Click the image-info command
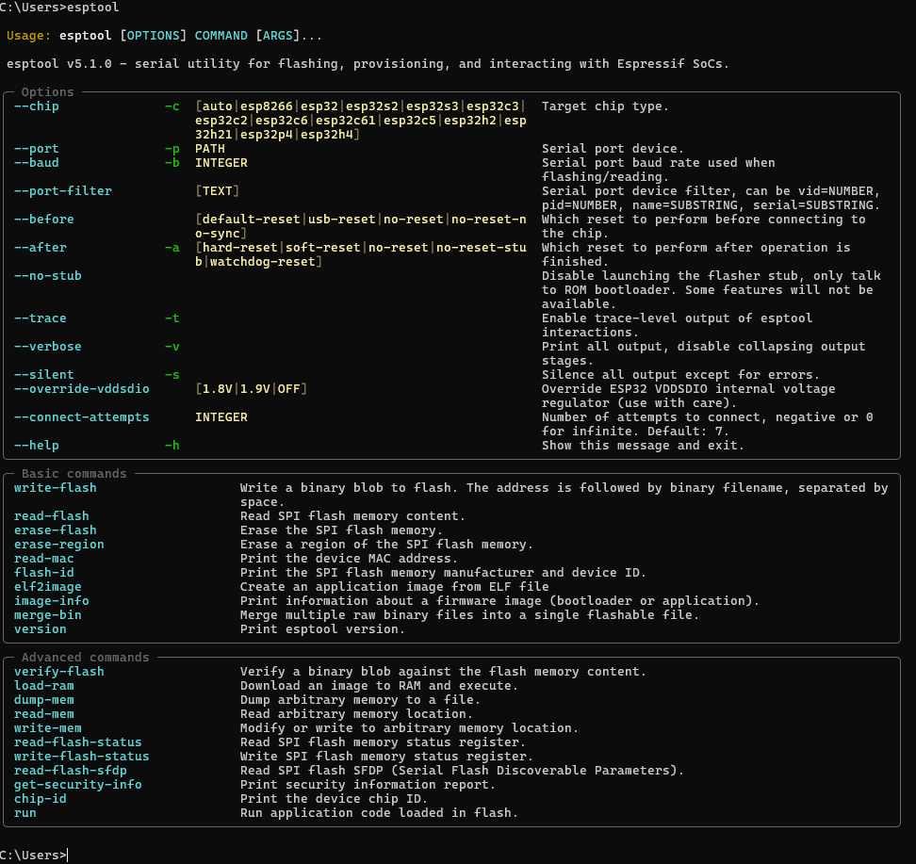This screenshot has height=864, width=916. tap(52, 601)
